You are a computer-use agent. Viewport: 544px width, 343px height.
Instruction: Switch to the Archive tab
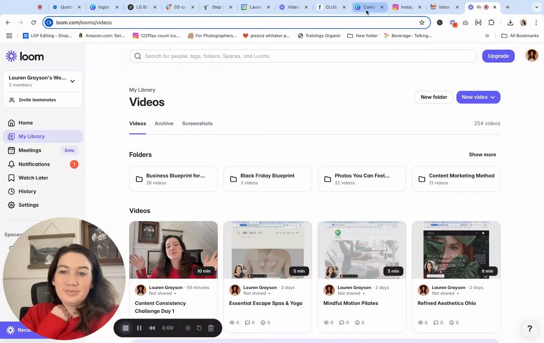click(x=164, y=124)
